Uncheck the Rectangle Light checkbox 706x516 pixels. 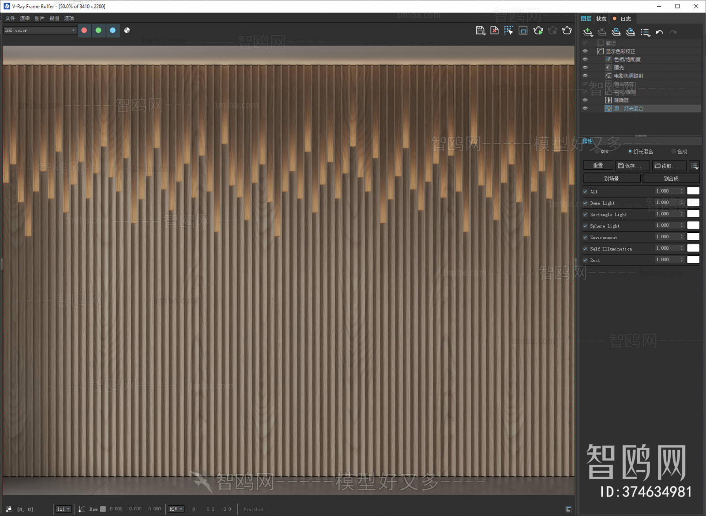[585, 215]
